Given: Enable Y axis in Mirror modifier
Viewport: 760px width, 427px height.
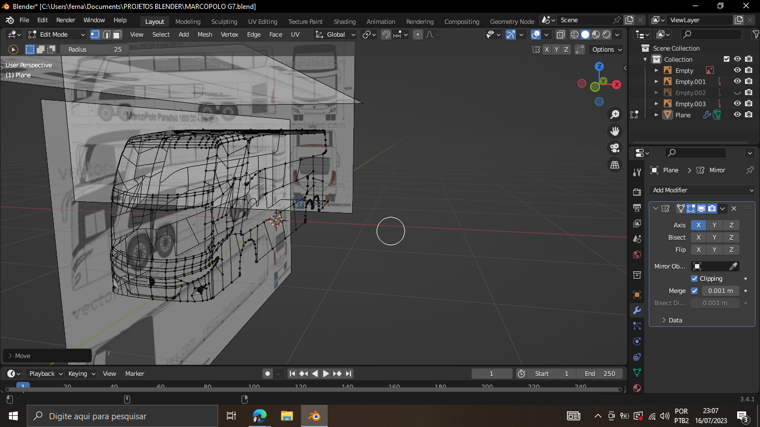Looking at the screenshot, I should tap(714, 225).
